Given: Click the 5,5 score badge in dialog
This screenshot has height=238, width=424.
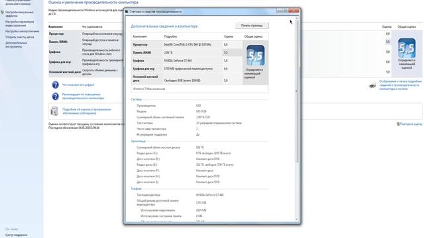Looking at the screenshot, I should click(x=255, y=56).
